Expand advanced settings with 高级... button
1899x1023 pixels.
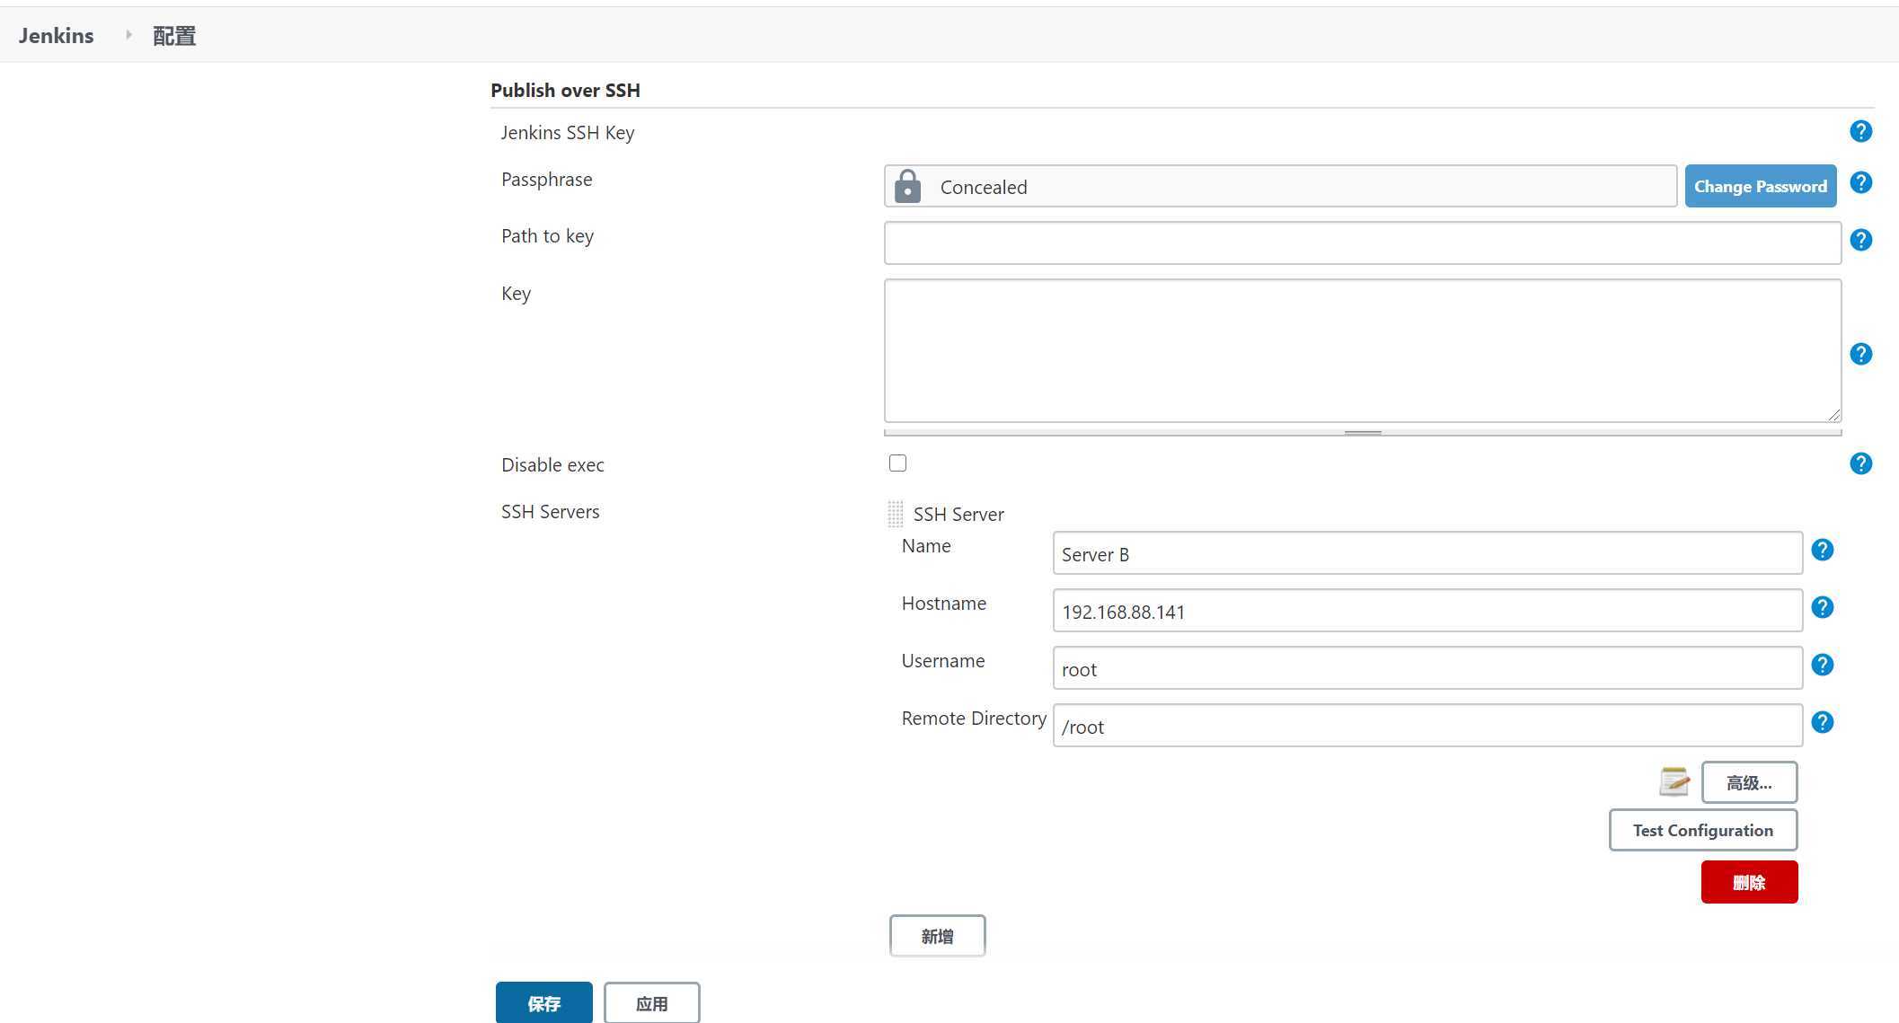coord(1748,782)
